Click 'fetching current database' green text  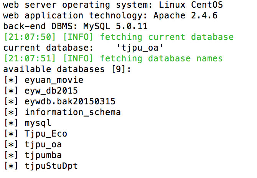point(167,37)
